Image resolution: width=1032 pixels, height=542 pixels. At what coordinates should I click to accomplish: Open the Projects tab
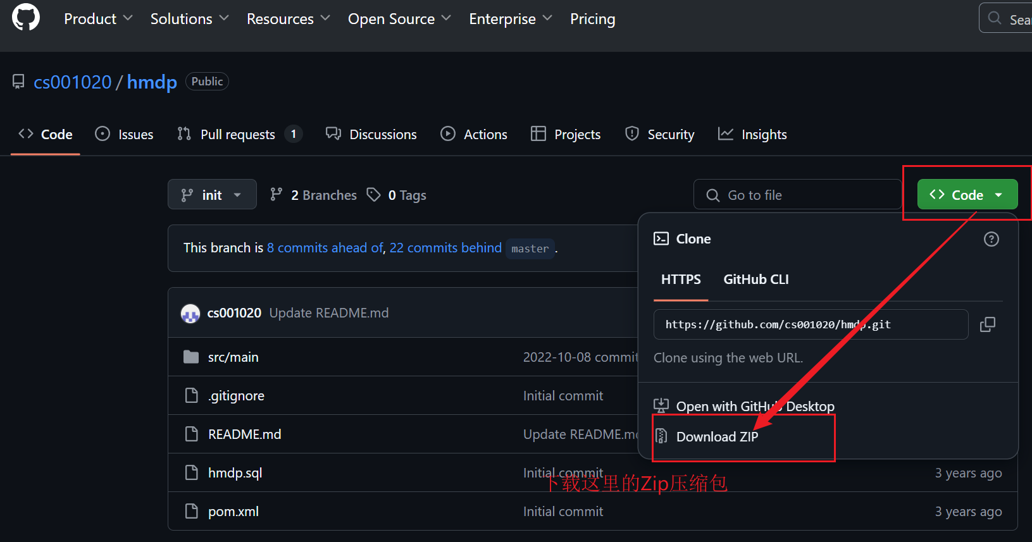coord(566,134)
